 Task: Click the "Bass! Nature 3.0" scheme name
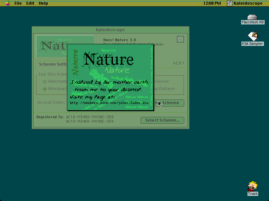(x=120, y=40)
